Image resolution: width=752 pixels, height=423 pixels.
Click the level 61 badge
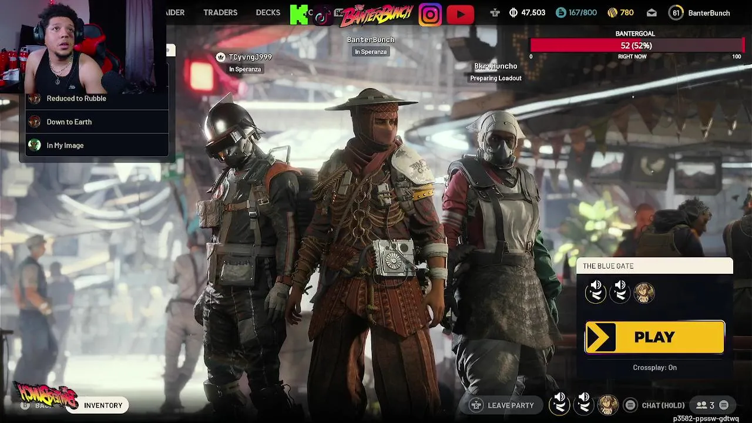(x=676, y=12)
